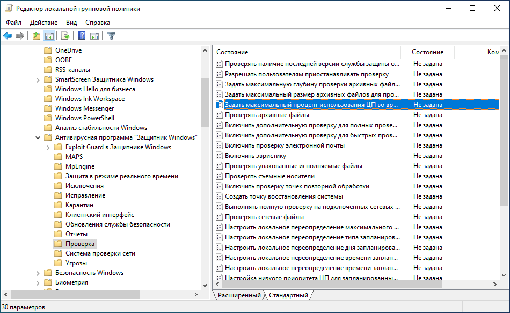Viewport: 510px width, 313px height.
Task: Select RSS-каналы in the tree
Action: (72, 70)
